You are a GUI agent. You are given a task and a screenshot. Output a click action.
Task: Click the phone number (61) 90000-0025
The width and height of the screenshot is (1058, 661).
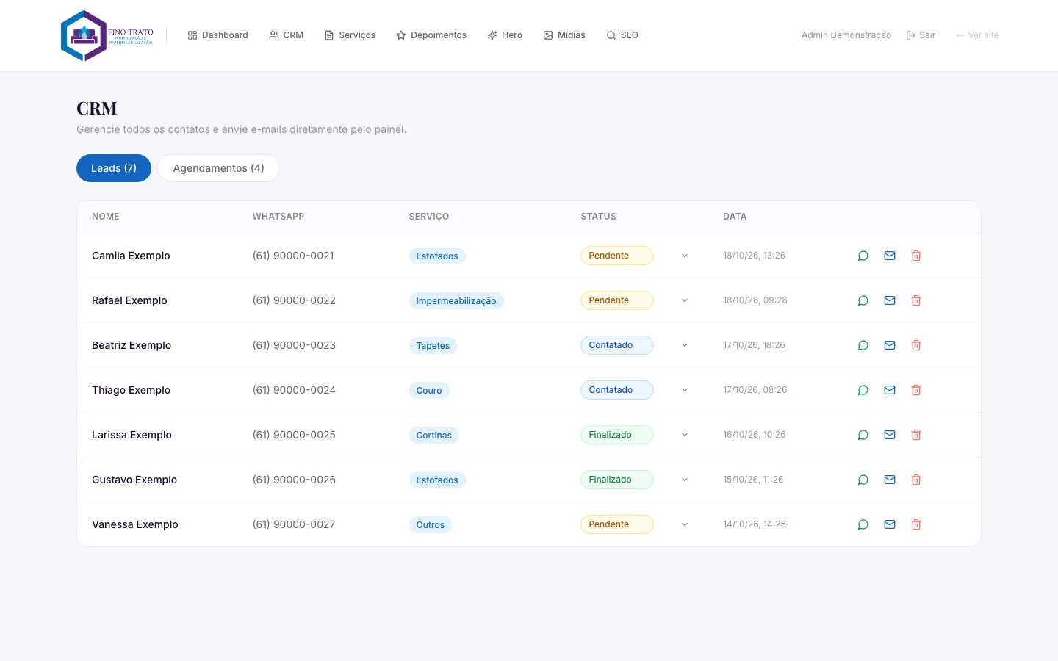(x=294, y=435)
